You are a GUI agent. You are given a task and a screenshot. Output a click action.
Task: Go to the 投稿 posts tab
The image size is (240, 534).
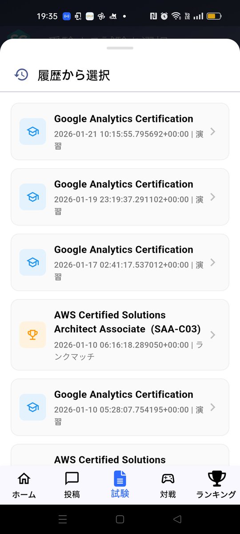pos(72,485)
